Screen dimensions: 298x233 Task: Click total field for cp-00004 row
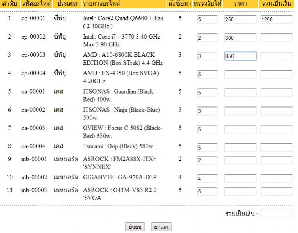[x=277, y=74]
